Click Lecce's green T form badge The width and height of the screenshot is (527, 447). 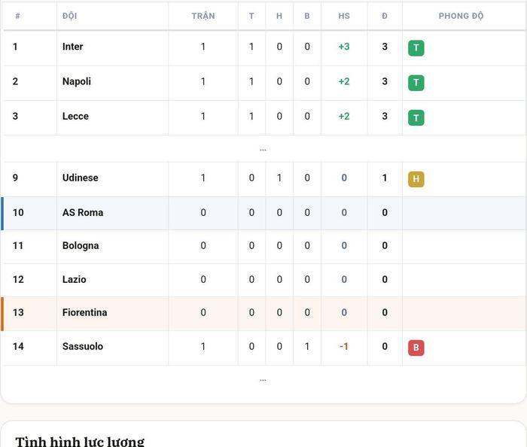(416, 117)
